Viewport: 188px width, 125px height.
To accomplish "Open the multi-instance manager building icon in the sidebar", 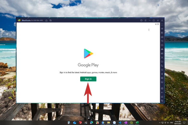I will [162, 49].
